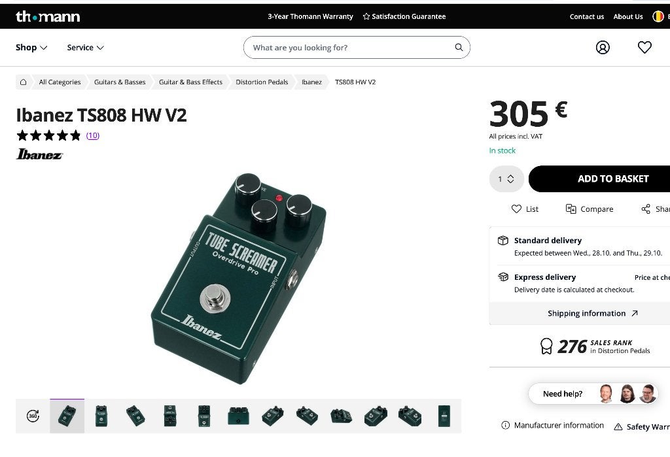The image size is (670, 457).
Task: Click 3-Year Thomann Warranty link
Action: [x=310, y=16]
